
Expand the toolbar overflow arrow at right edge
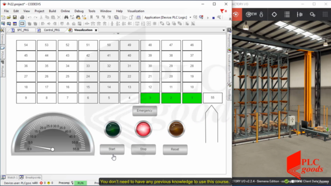(230, 19)
